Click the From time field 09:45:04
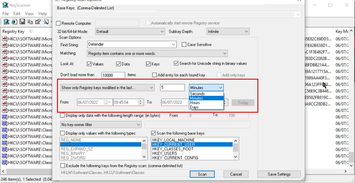 [x=126, y=102]
